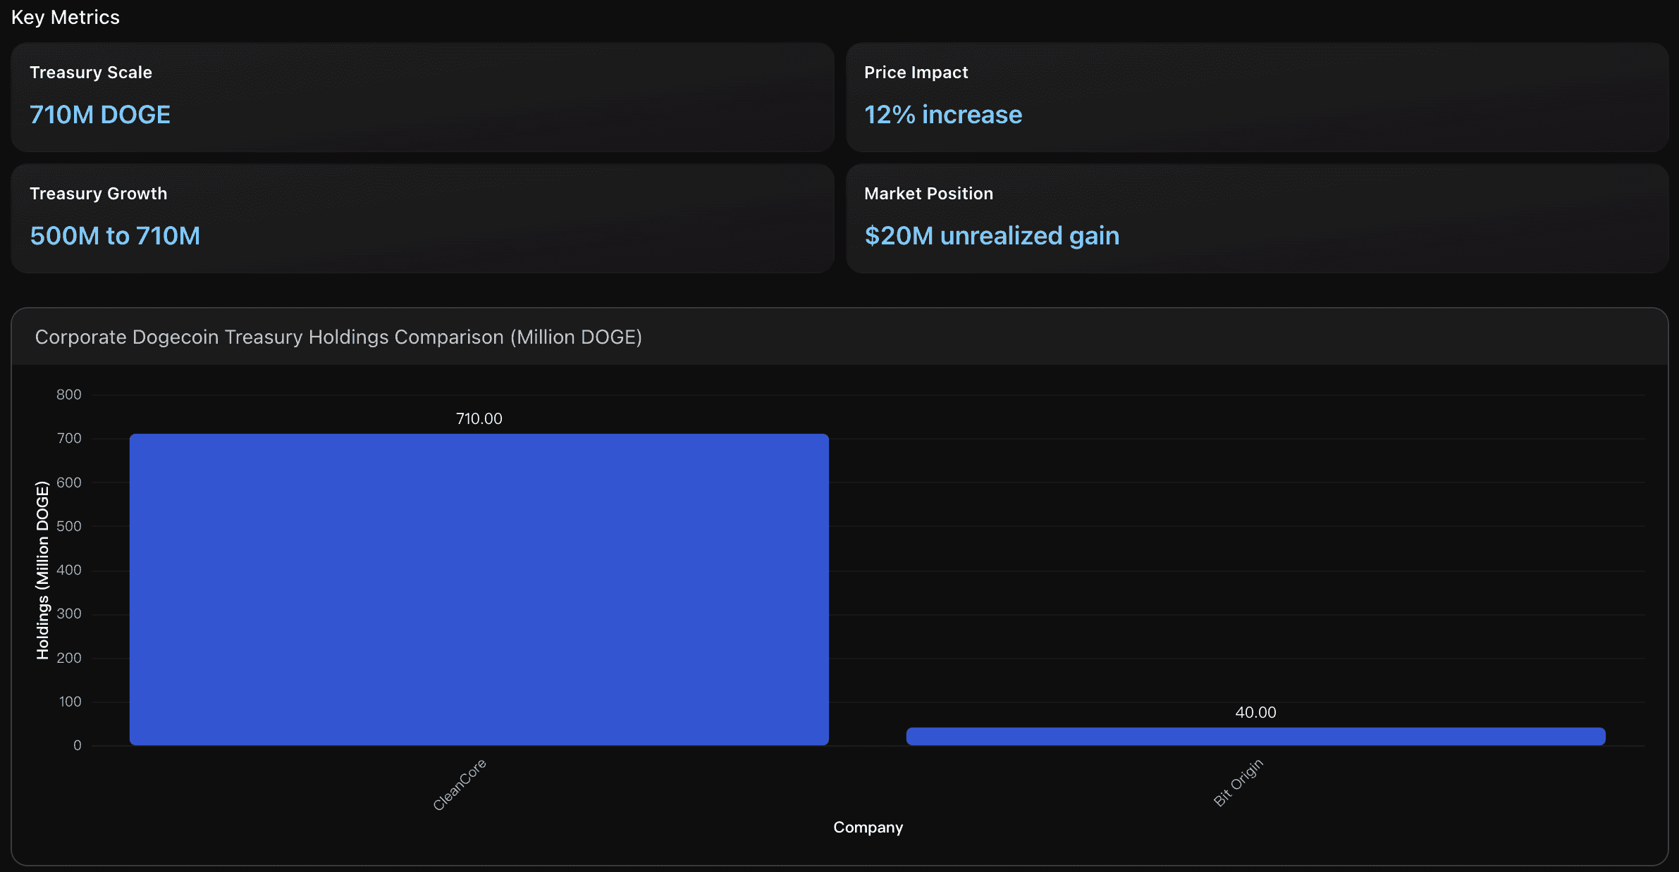The image size is (1679, 872).
Task: Click the Treasury Scale metric card
Action: (x=422, y=96)
